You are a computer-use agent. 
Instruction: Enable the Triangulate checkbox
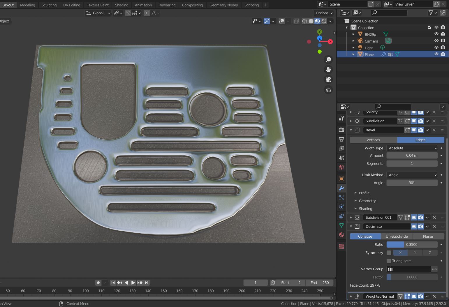coord(389,261)
